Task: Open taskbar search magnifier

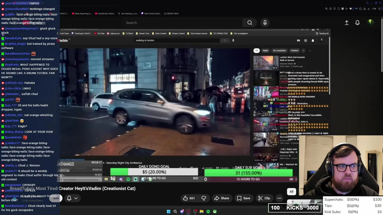Action: coord(175,212)
